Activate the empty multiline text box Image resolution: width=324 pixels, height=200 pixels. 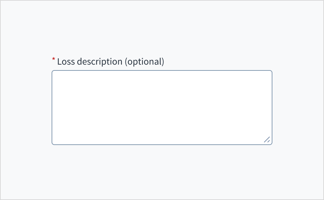[x=162, y=108]
